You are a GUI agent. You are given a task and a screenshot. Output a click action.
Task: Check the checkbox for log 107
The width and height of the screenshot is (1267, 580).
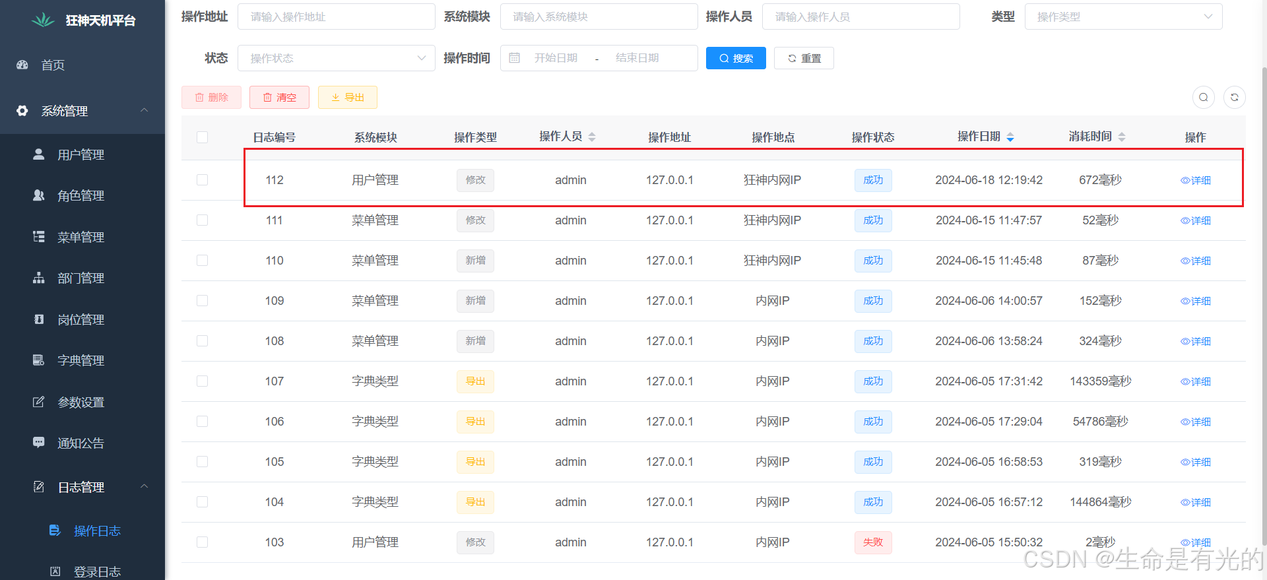[x=203, y=381]
